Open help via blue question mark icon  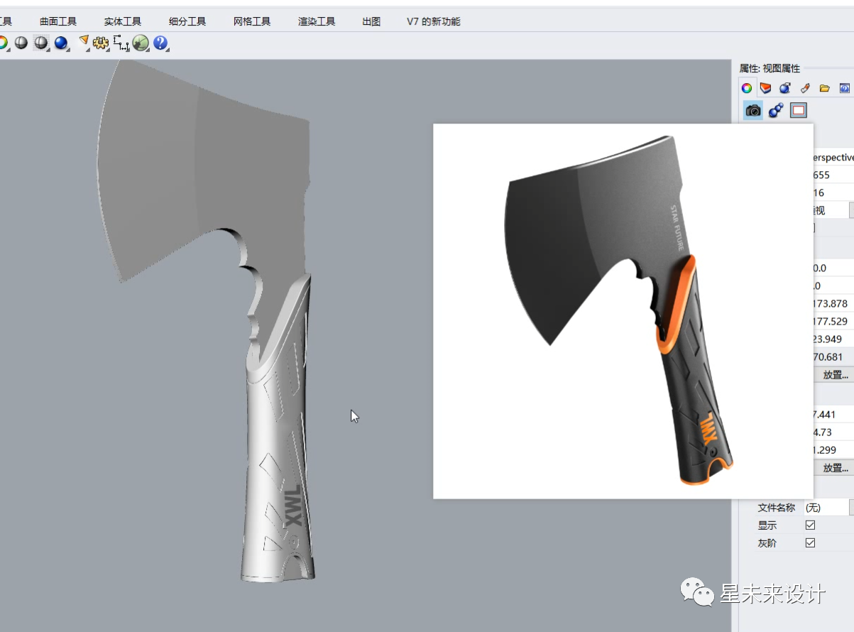click(160, 43)
